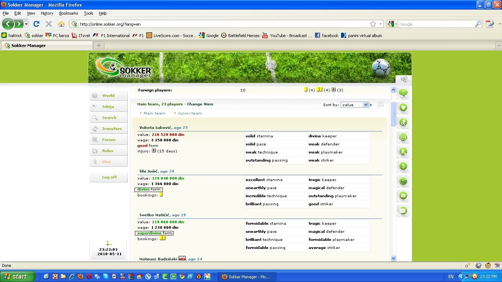Click Vukota Luković injury icon

coord(154,151)
